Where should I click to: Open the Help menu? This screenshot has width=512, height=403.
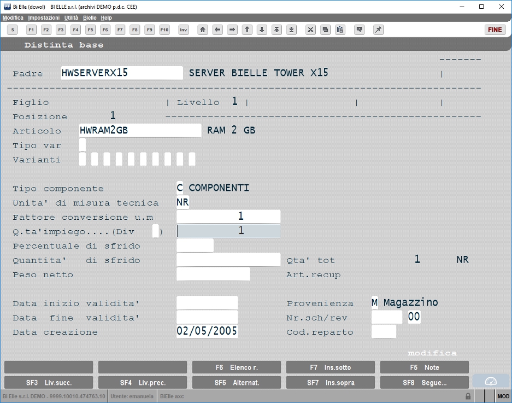click(x=106, y=17)
